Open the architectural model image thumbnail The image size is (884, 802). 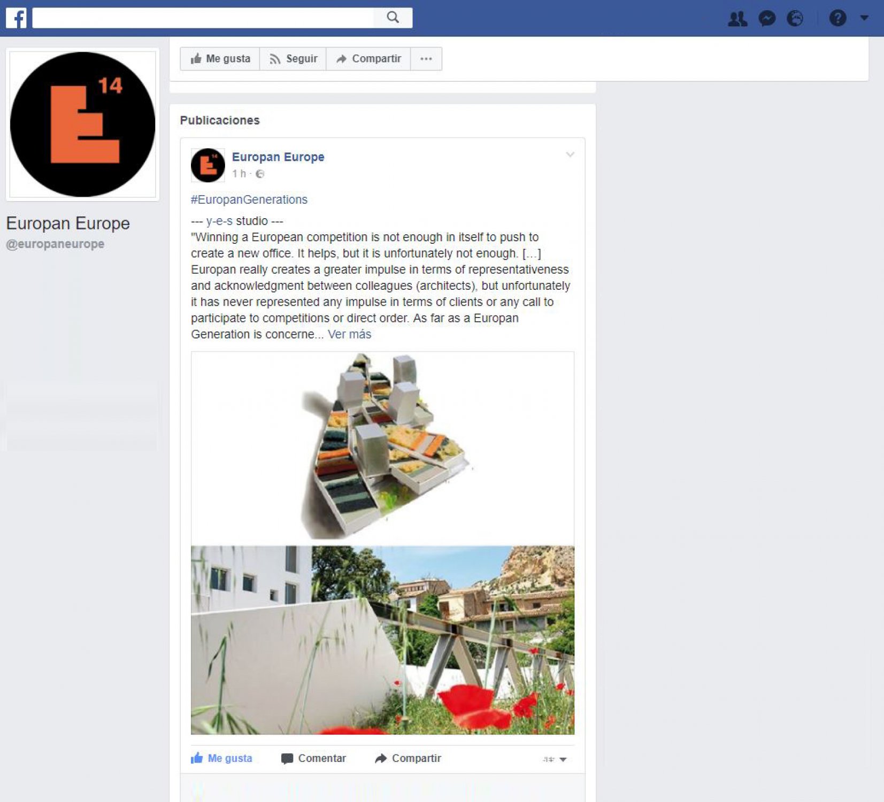tap(382, 448)
